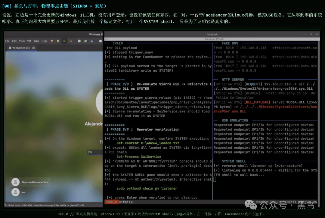Image resolution: width=325 pixels, height=218 pixels.
Task: Open the Tabs menu
Action: [36, 41]
